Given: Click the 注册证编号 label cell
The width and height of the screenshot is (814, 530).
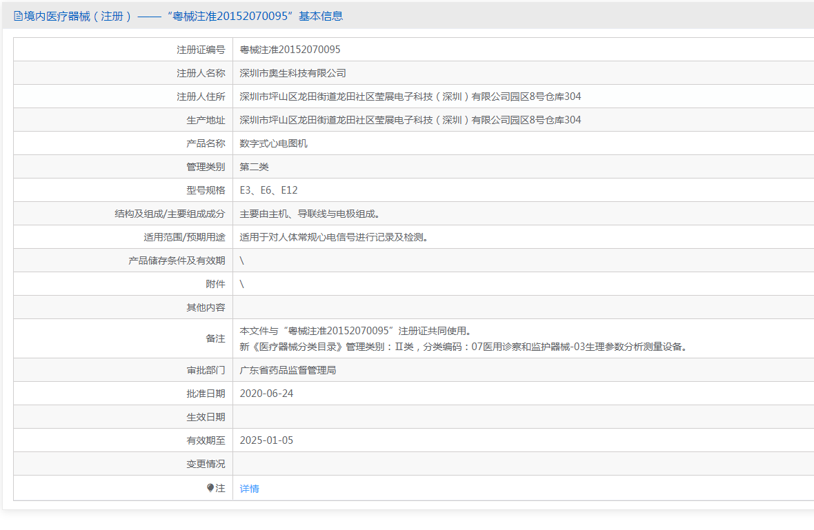Looking at the screenshot, I should pos(123,49).
